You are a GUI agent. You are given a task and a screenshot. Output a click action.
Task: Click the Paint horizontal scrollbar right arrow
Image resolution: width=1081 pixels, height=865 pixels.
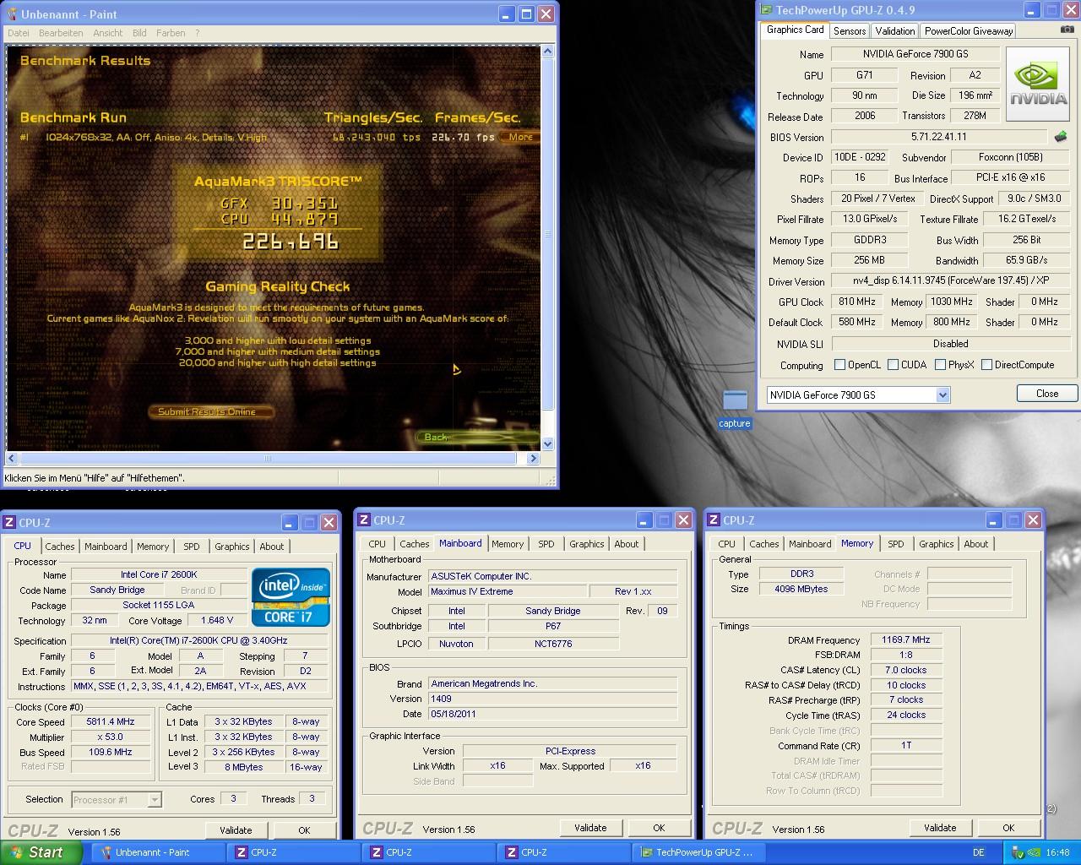pyautogui.click(x=532, y=459)
